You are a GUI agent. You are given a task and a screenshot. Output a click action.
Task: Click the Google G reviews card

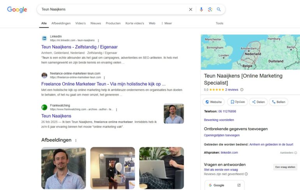coord(224,185)
